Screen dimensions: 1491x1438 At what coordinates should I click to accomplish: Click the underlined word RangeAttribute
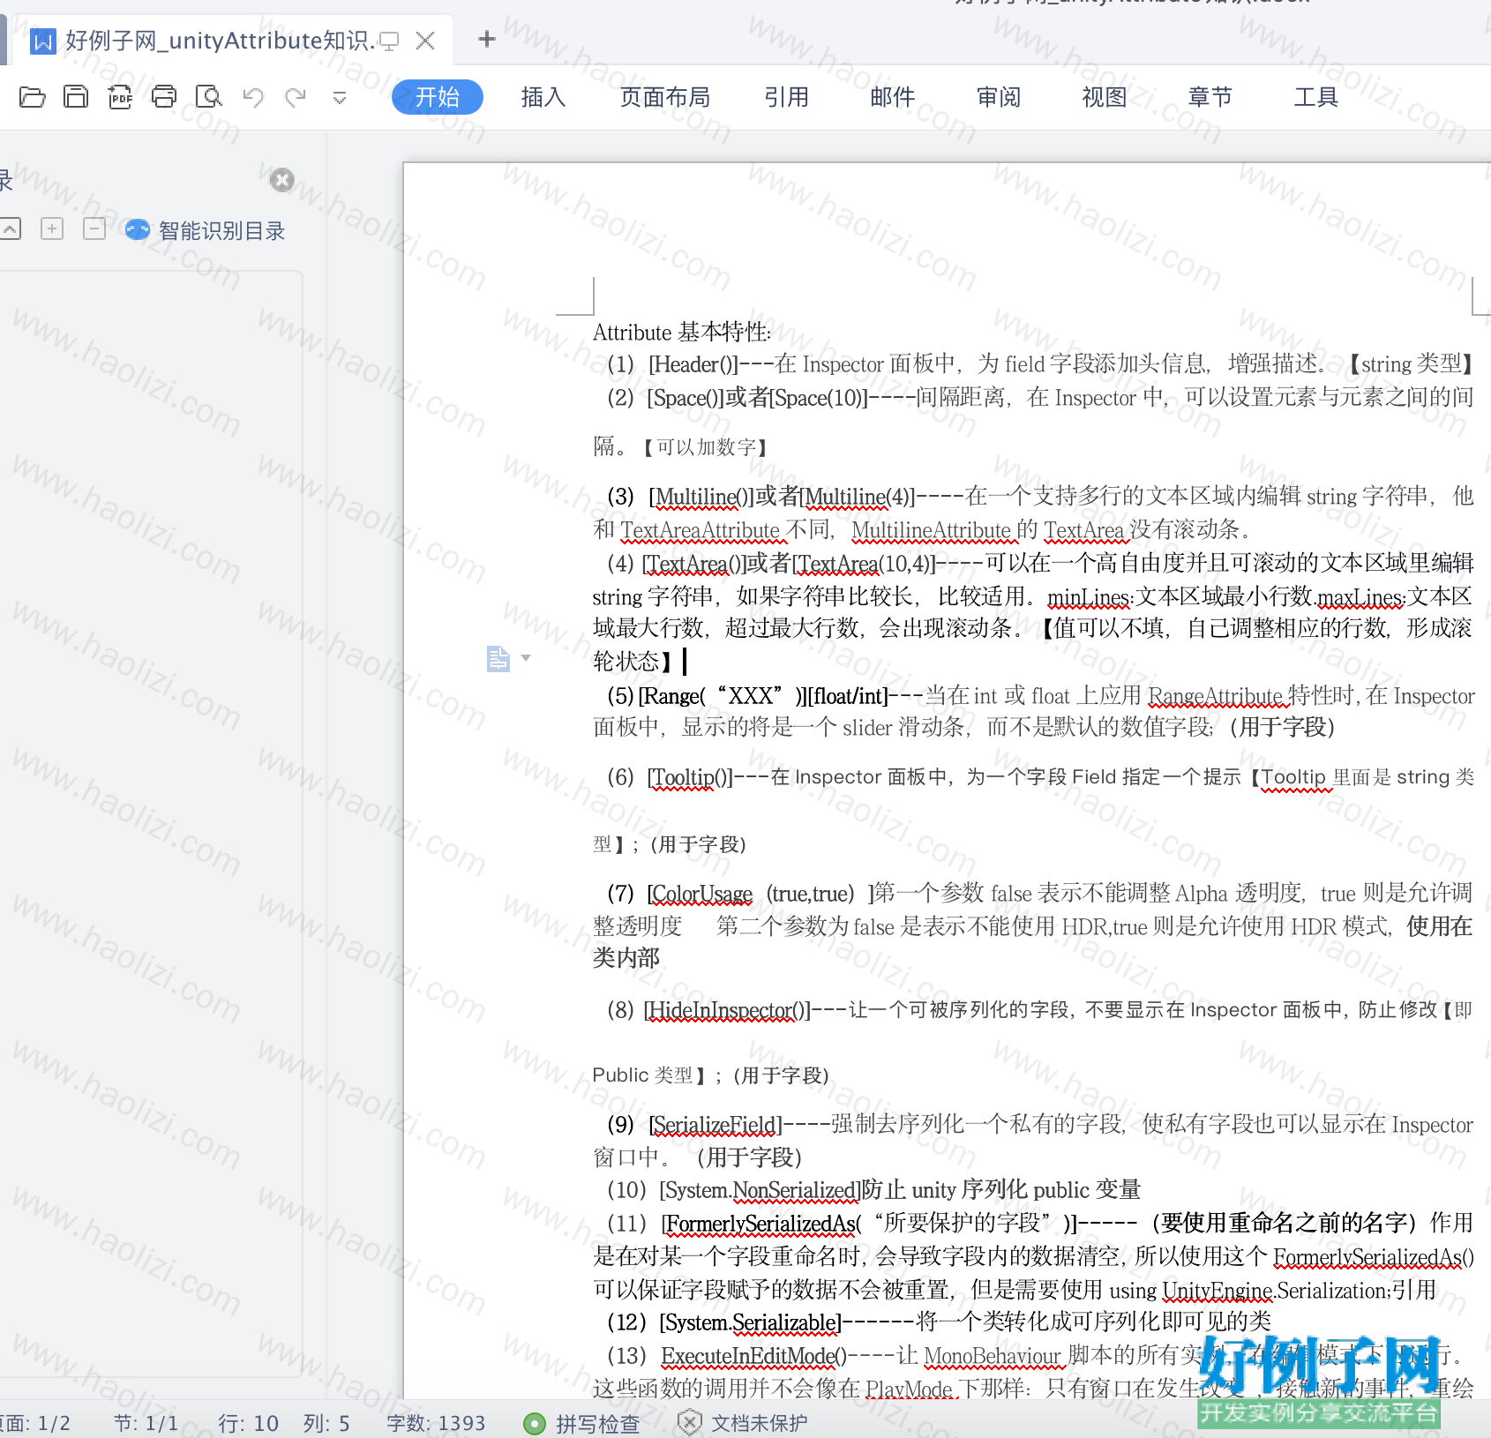(1218, 696)
